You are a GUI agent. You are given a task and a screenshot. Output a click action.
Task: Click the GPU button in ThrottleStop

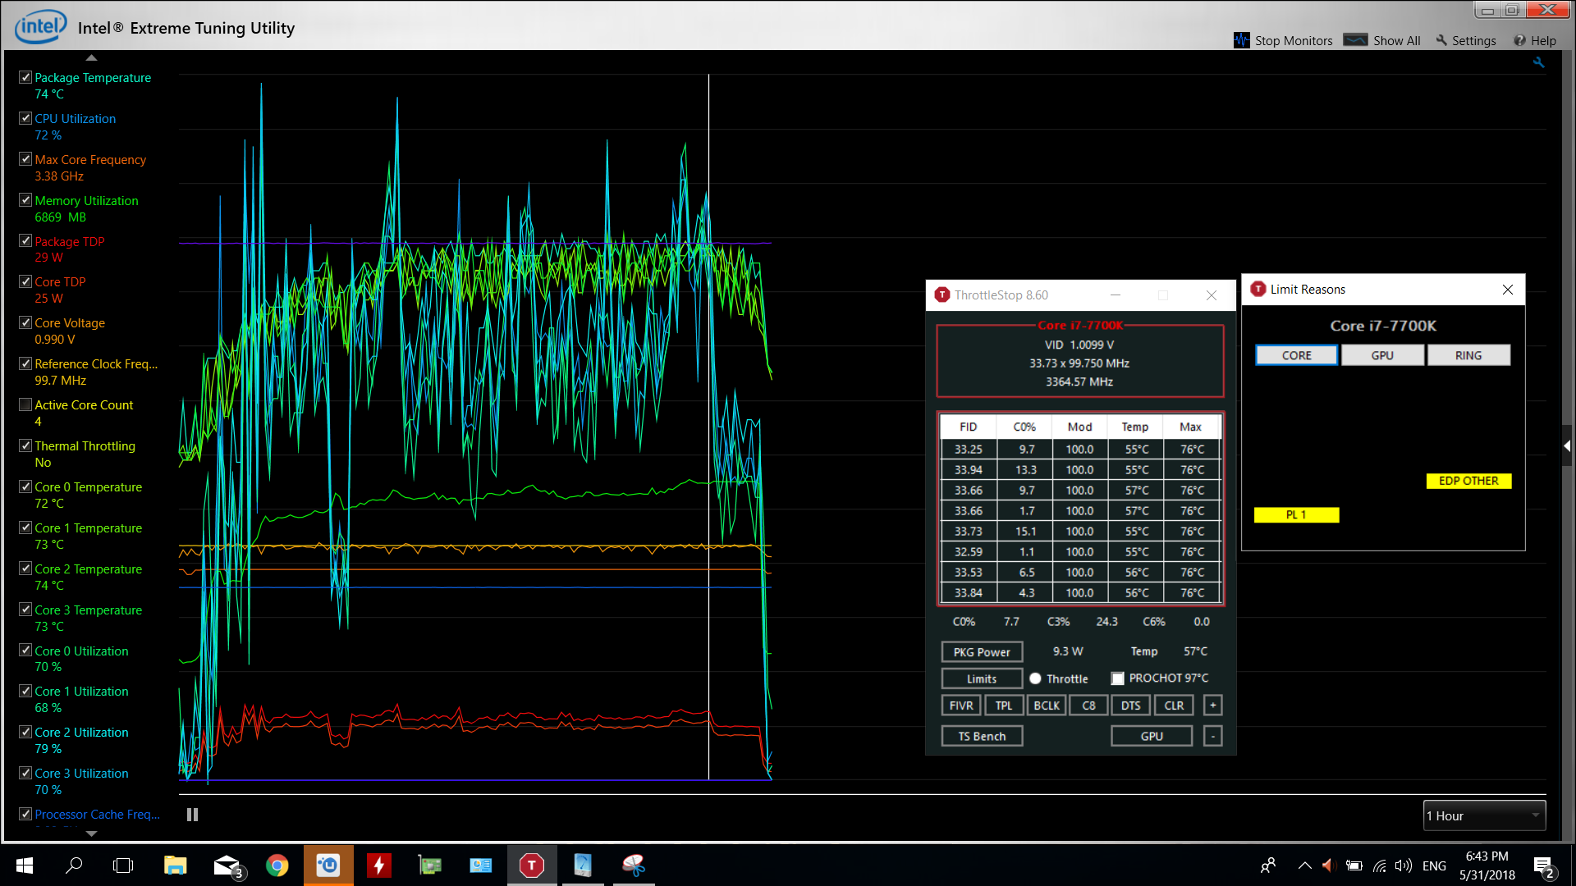pos(1152,736)
